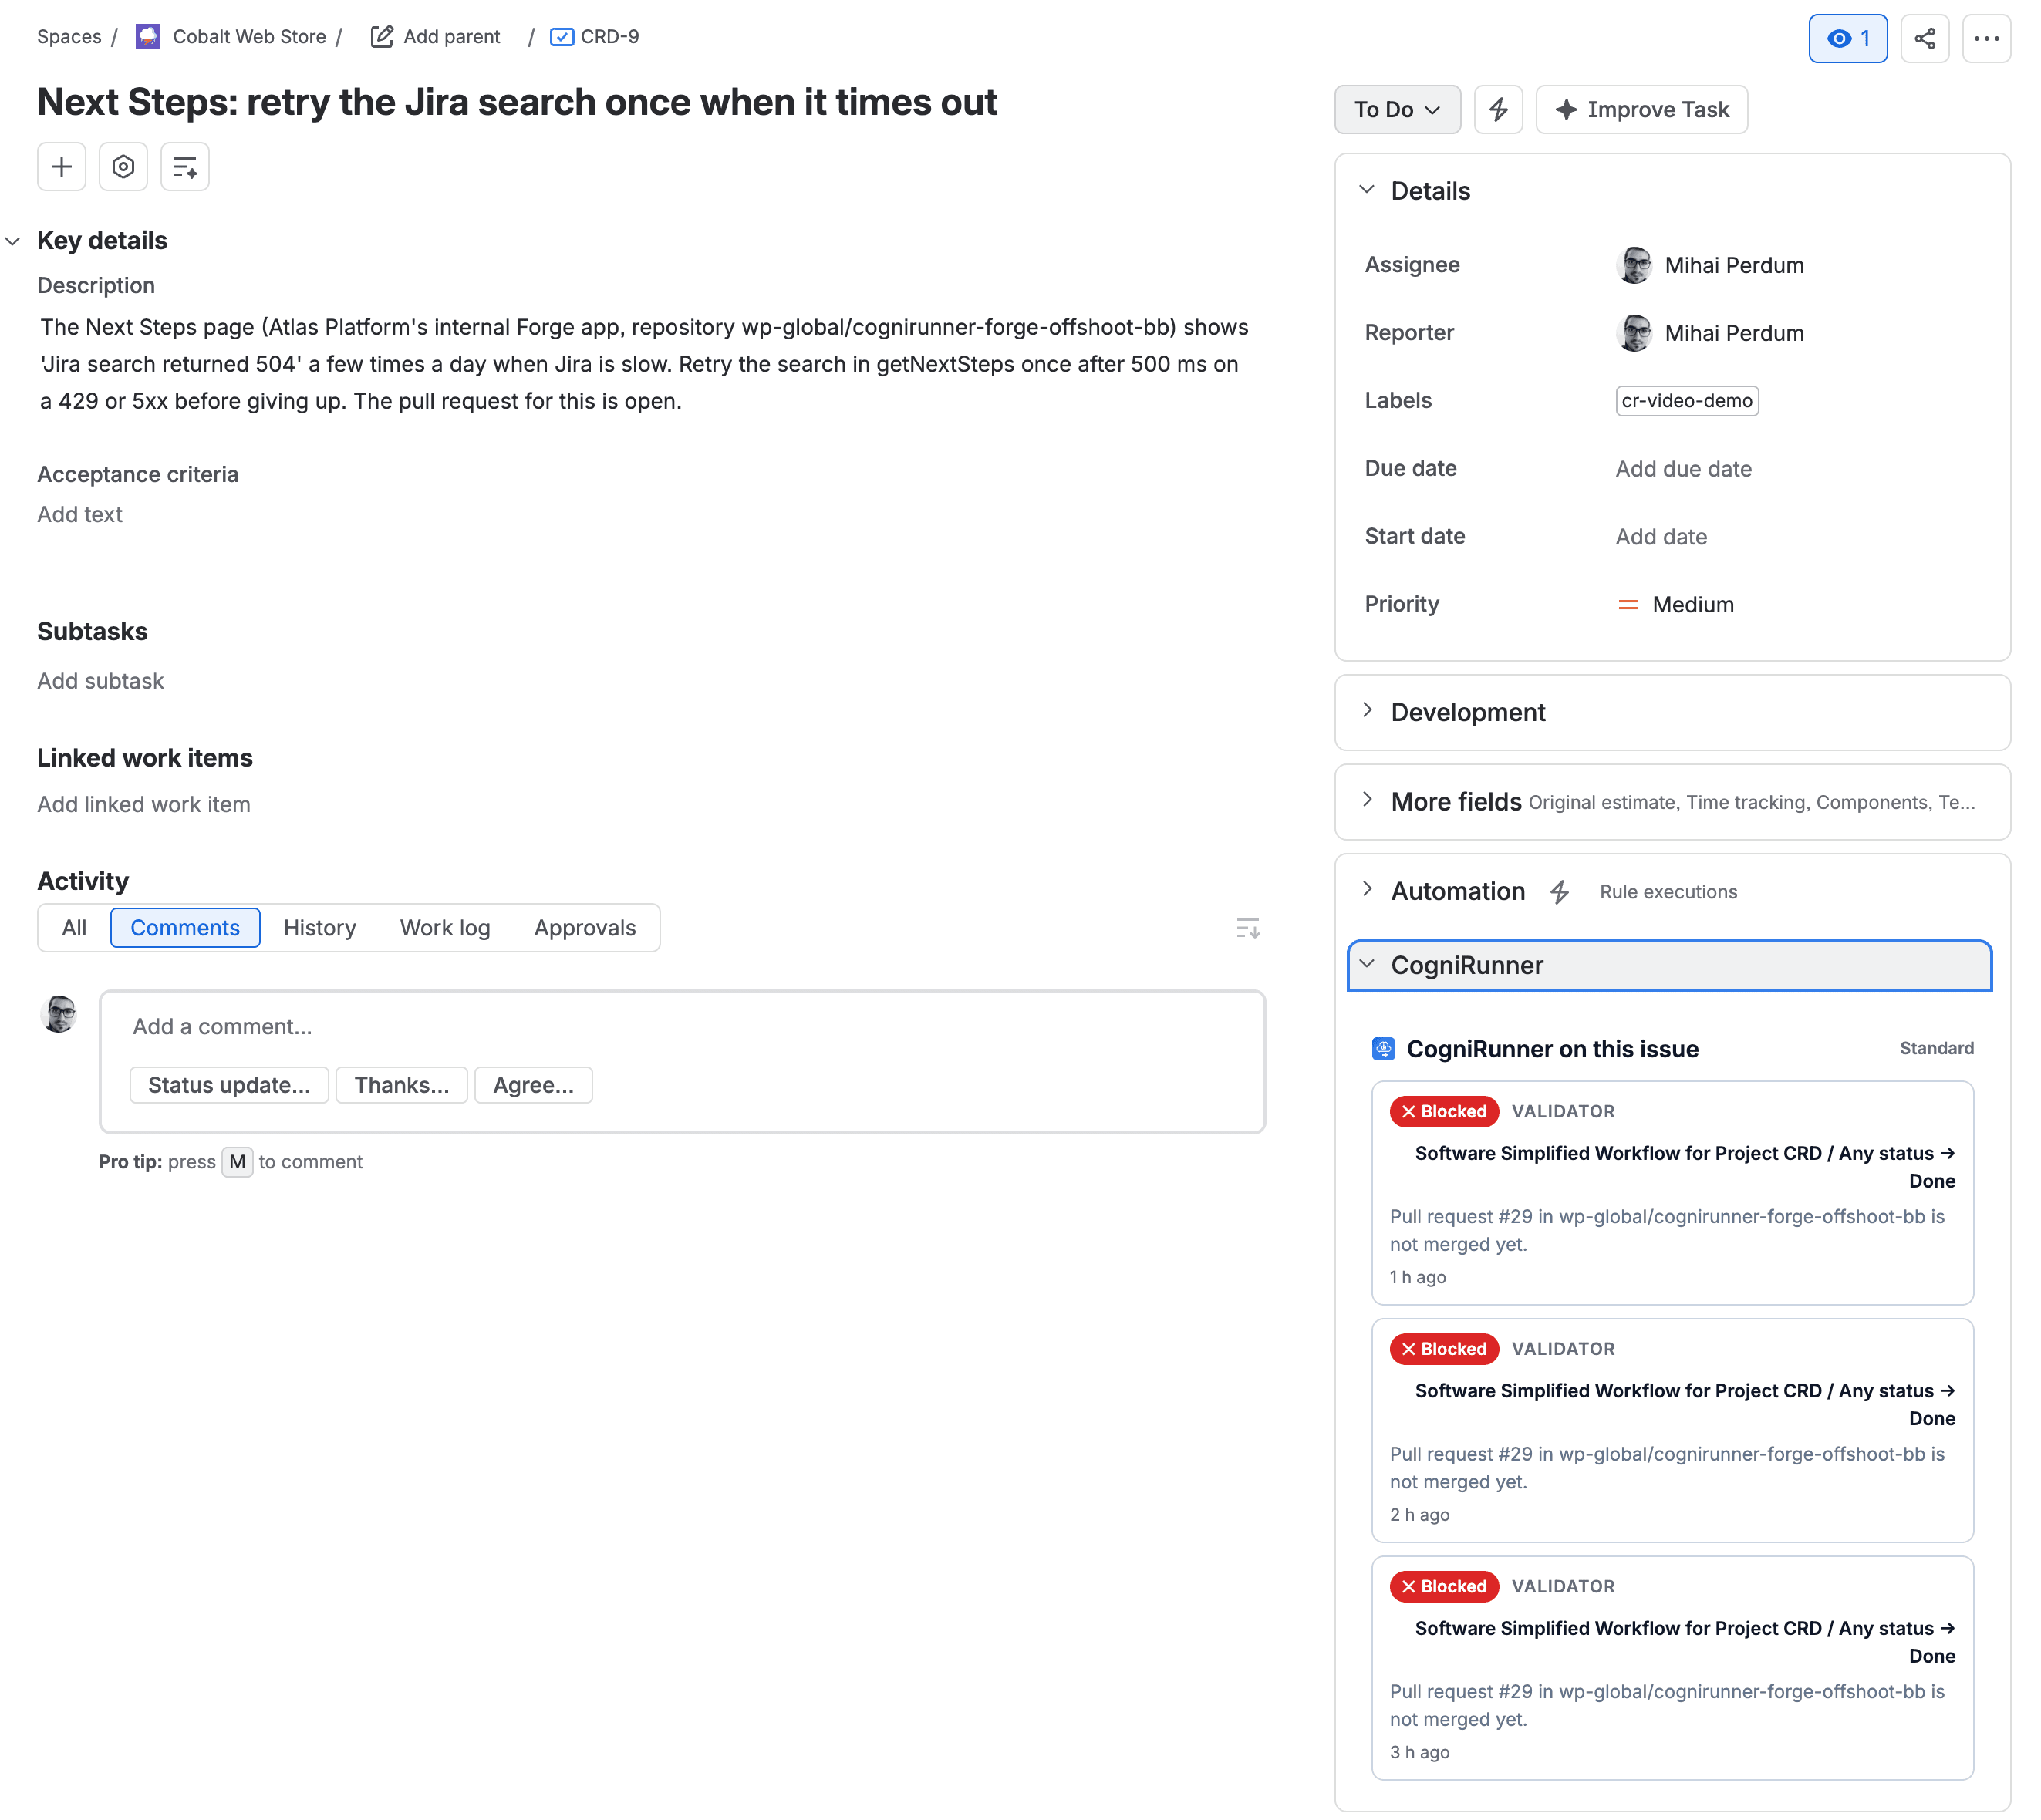Click the Reporter avatar of Mihai Perdum
The image size is (2041, 1820).
pos(1634,333)
